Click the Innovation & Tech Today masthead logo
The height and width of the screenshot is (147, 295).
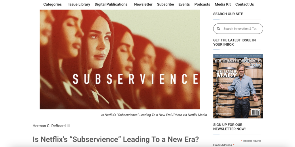[238, 62]
